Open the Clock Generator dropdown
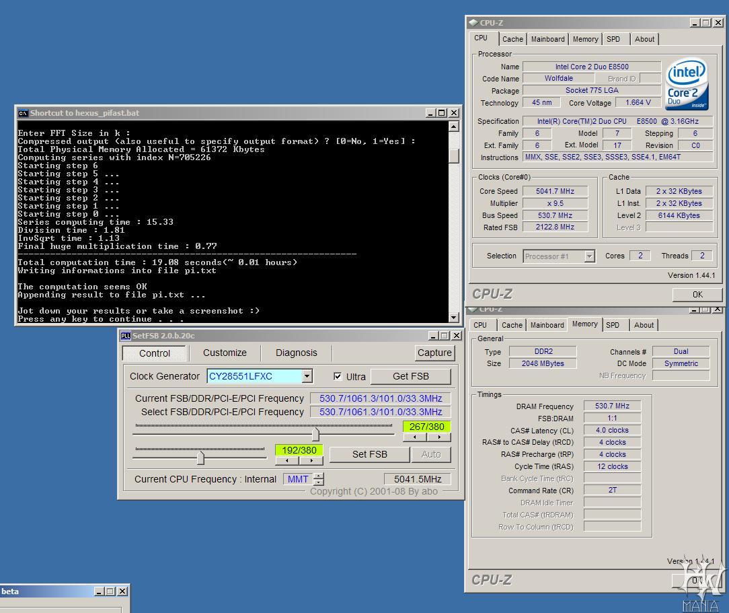This screenshot has width=729, height=613. tap(307, 376)
